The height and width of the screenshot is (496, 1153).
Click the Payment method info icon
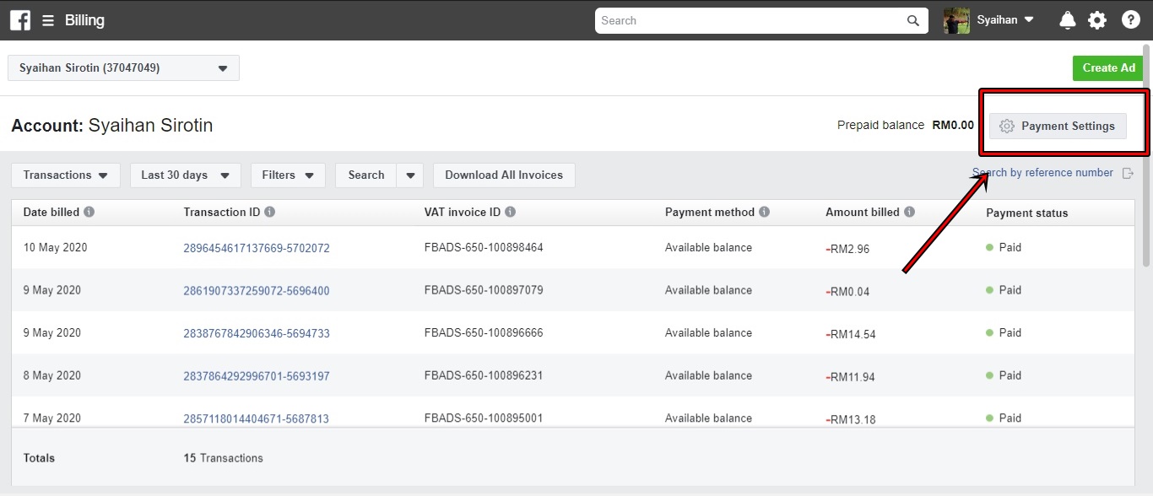(x=764, y=213)
